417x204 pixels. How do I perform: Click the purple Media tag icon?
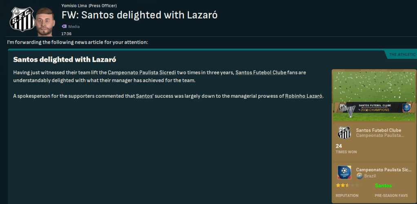pos(64,27)
